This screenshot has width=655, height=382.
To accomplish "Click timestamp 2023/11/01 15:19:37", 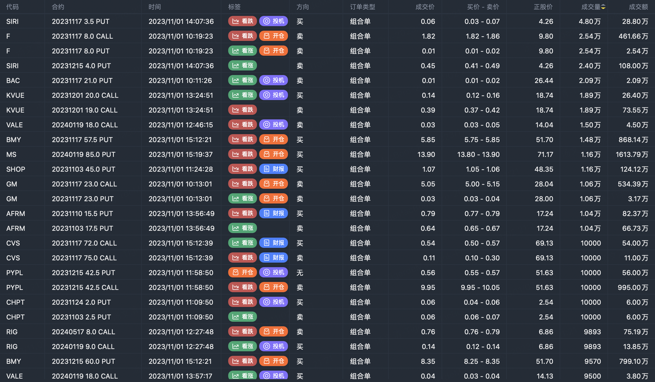I will pos(181,154).
